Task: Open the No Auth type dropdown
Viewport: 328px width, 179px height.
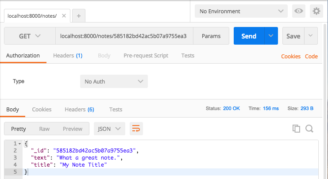Action: pyautogui.click(x=114, y=81)
